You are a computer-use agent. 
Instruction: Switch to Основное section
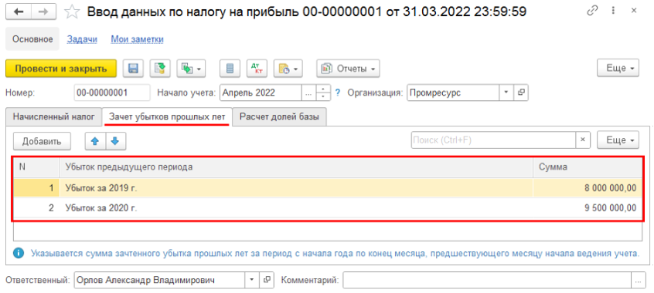point(32,39)
